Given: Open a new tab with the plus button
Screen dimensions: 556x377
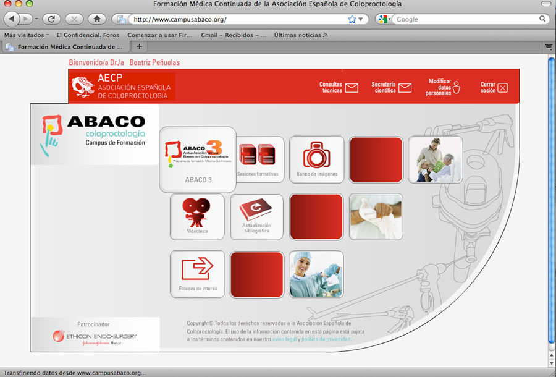Looking at the screenshot, I should tap(140, 46).
